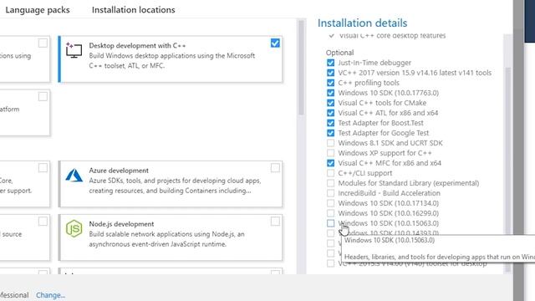Screen dimensions: 535x301
Task: Click the Optional section label
Action: (340, 53)
